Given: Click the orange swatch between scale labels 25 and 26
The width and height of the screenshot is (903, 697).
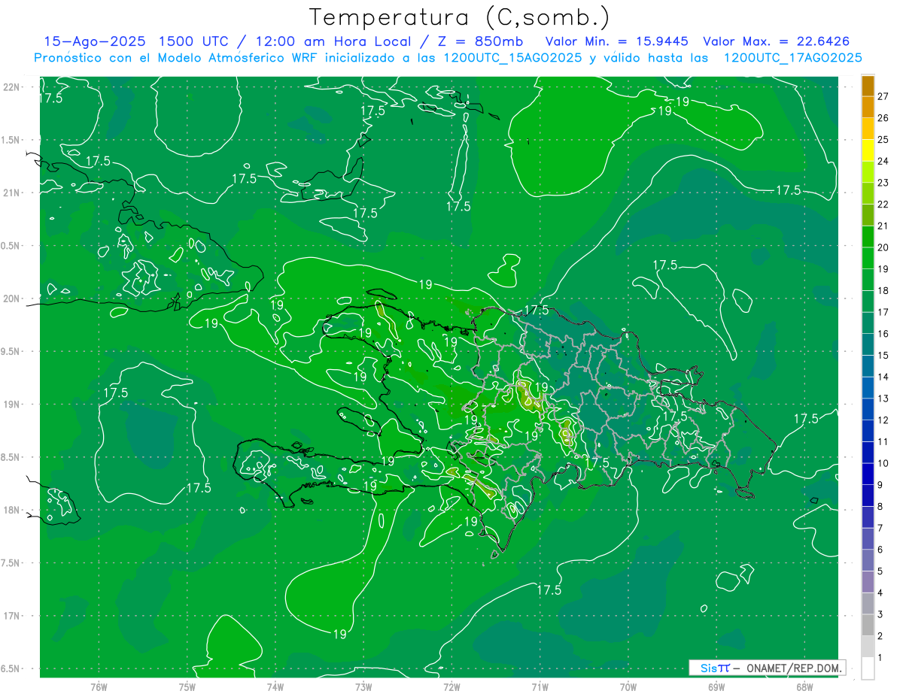Looking at the screenshot, I should (x=868, y=128).
